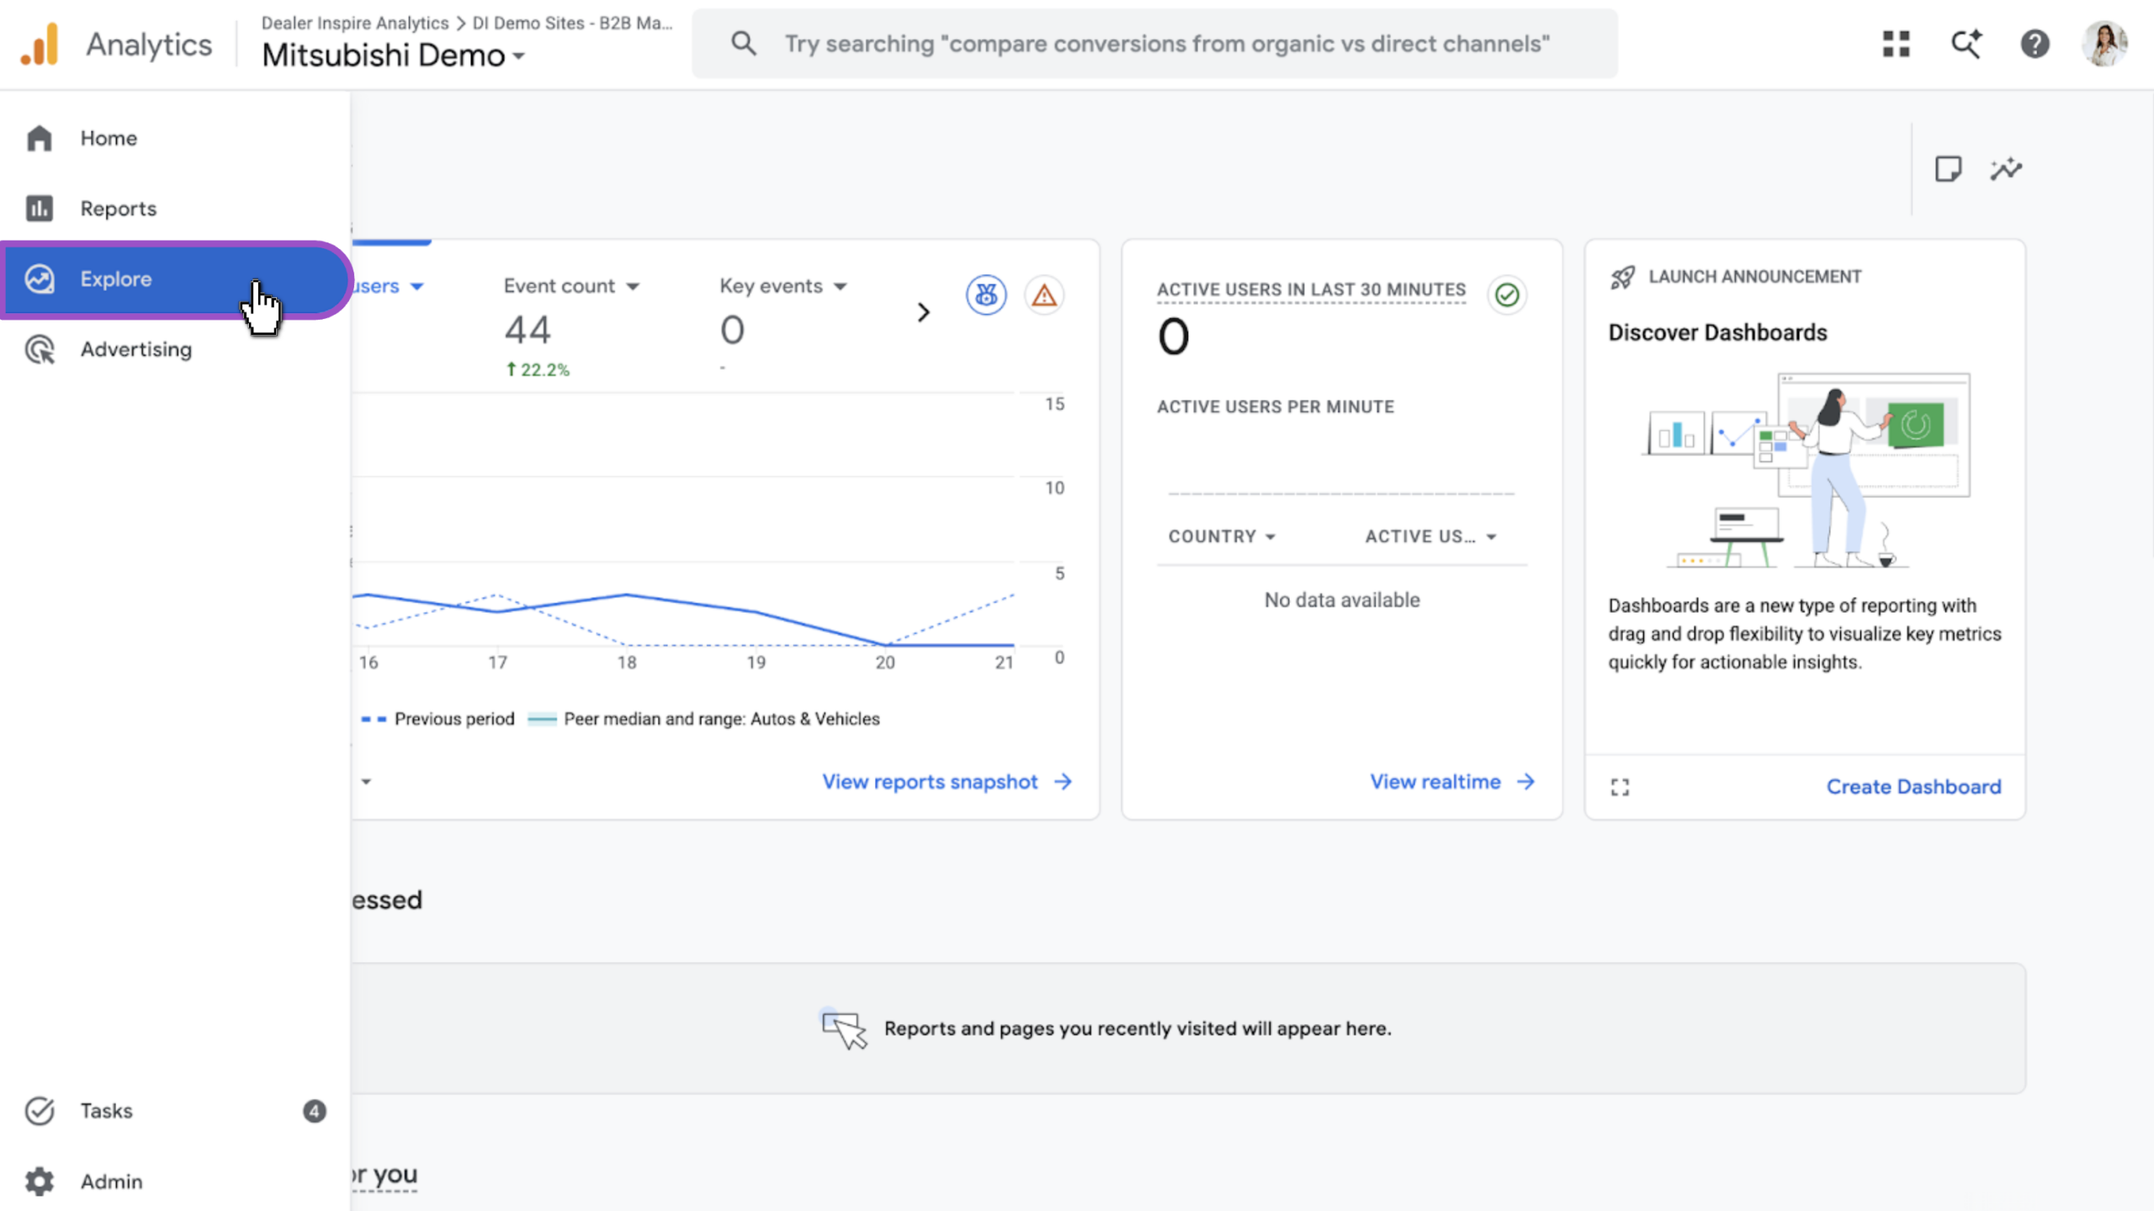Click the fullscreen expand icon on announcement card
This screenshot has height=1211, width=2154.
[1620, 787]
